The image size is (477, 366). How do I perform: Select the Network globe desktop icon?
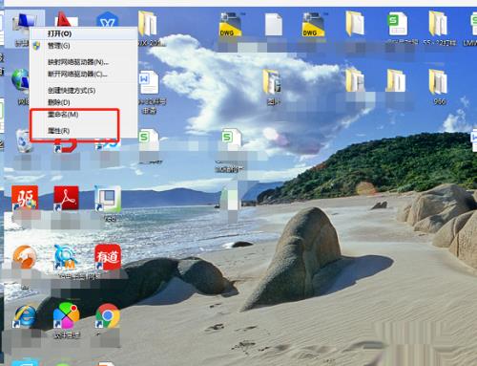pyautogui.click(x=20, y=79)
